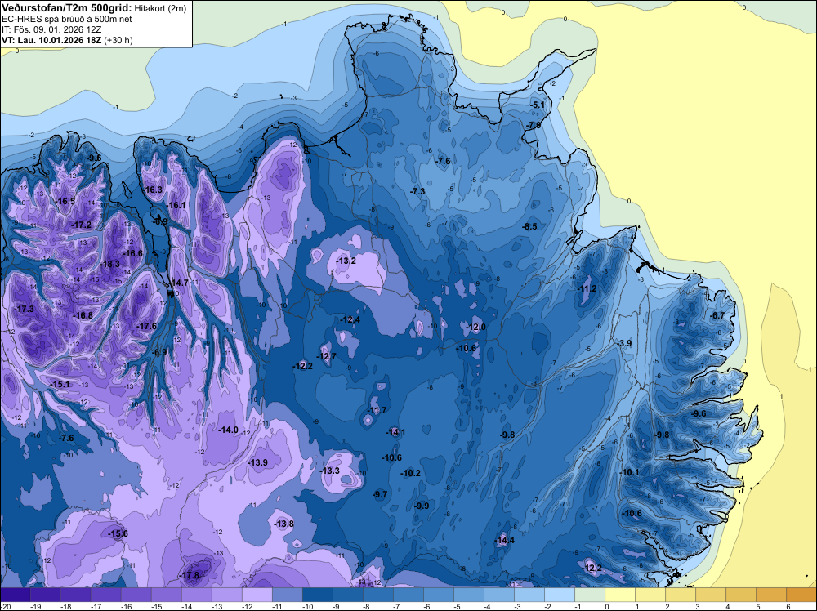Click the legend color between 0 and 1
The width and height of the screenshot is (817, 611).
pyautogui.click(x=620, y=595)
